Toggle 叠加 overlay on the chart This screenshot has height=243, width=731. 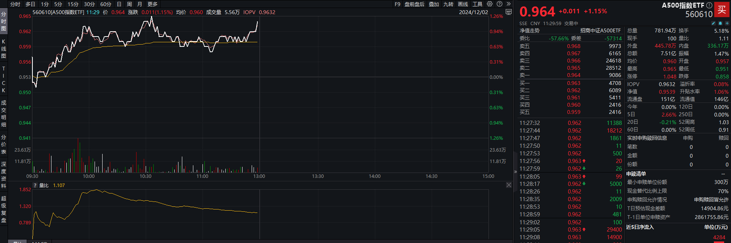434,4
